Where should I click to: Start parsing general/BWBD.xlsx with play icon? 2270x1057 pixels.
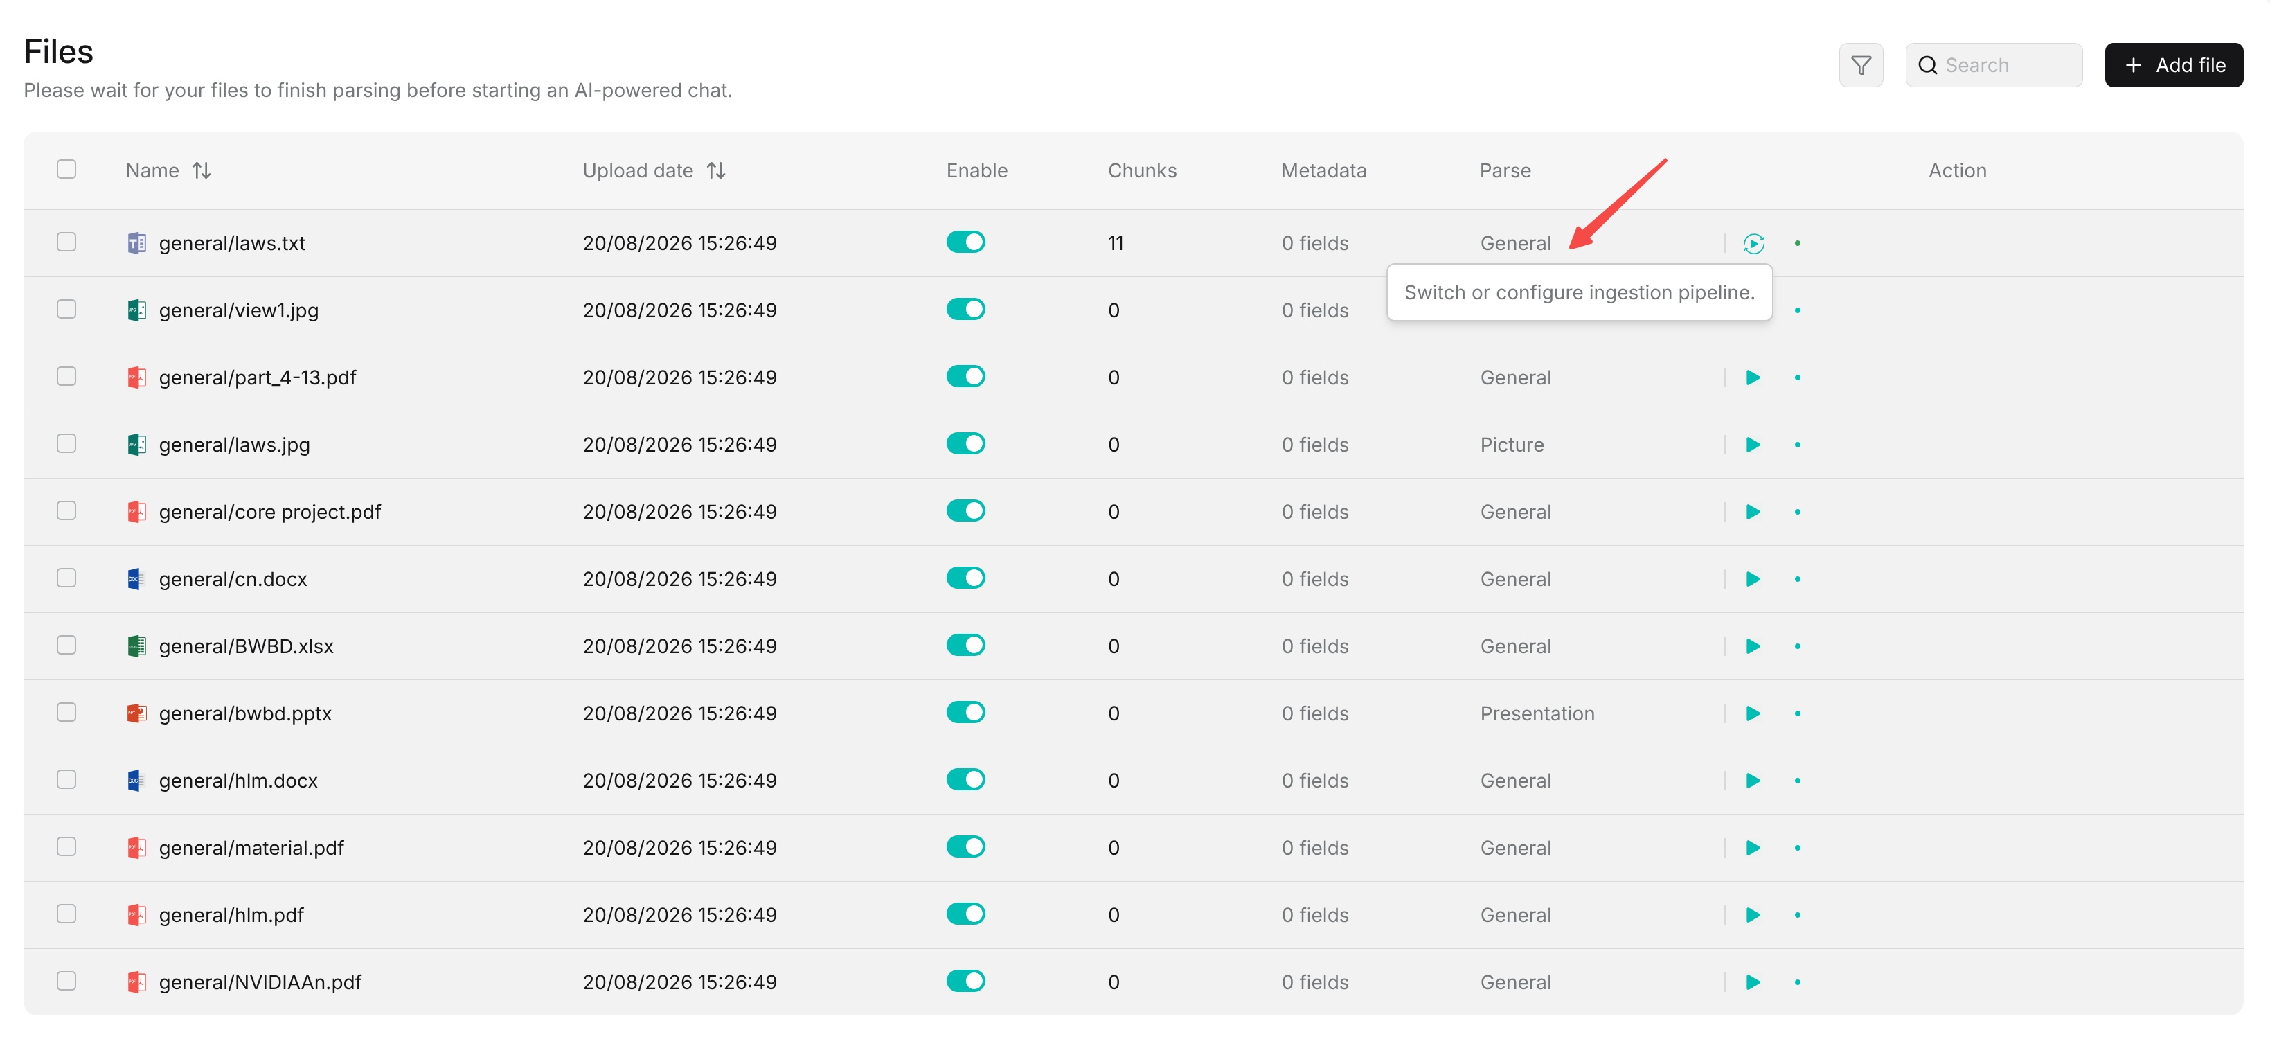point(1753,646)
